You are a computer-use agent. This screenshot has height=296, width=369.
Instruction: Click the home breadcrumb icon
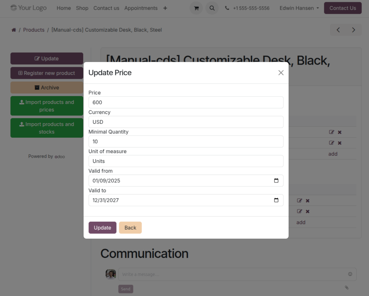[x=14, y=30]
